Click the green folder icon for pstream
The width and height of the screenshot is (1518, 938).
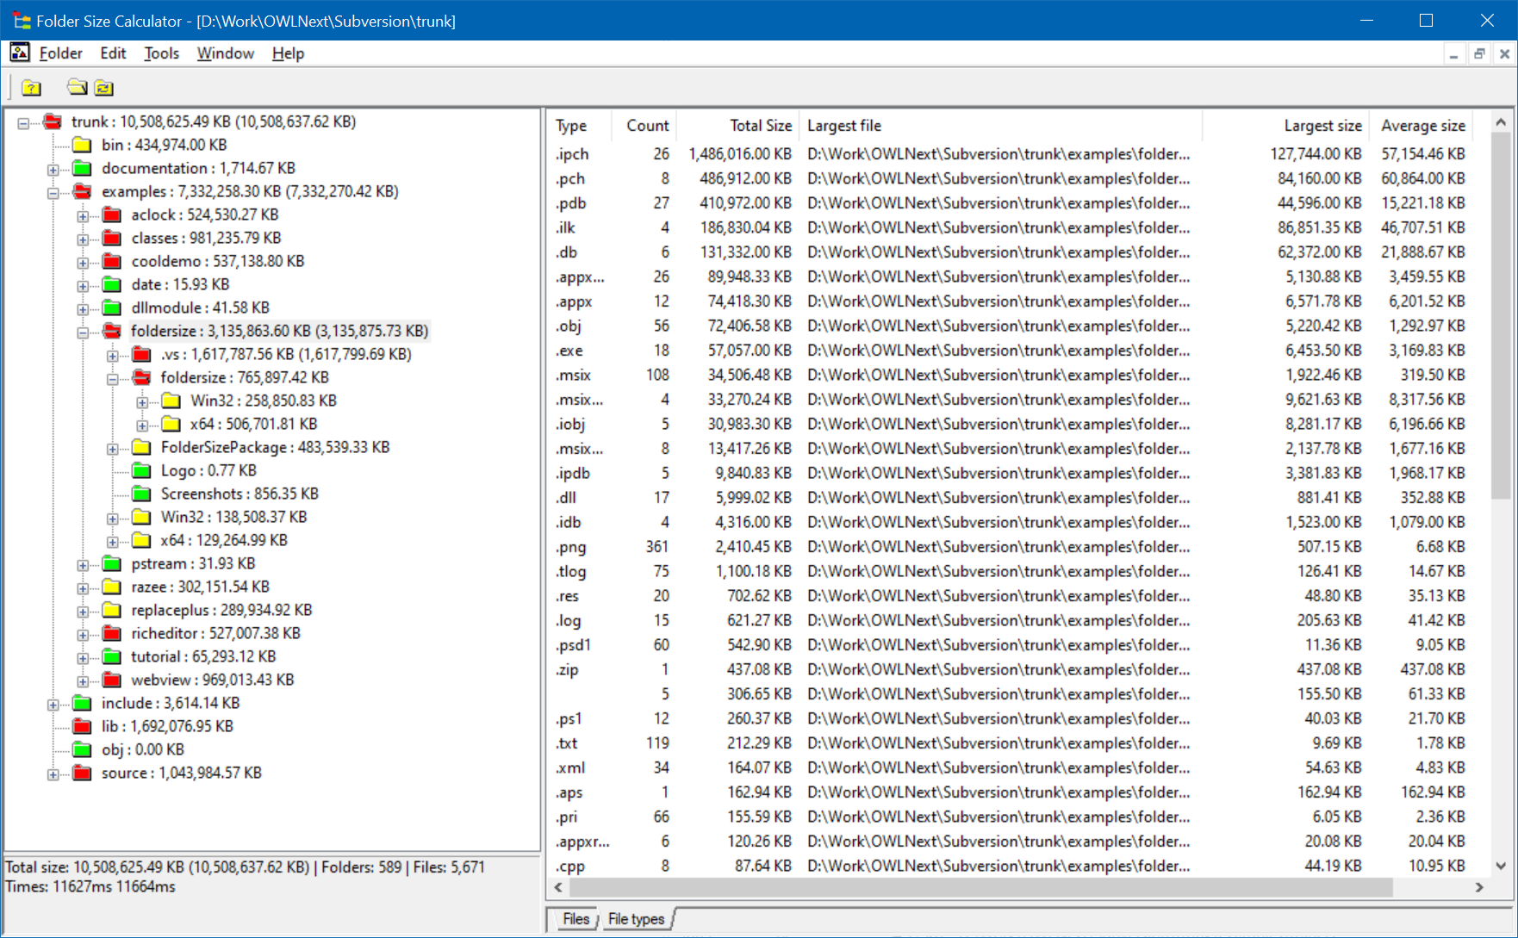[x=112, y=563]
